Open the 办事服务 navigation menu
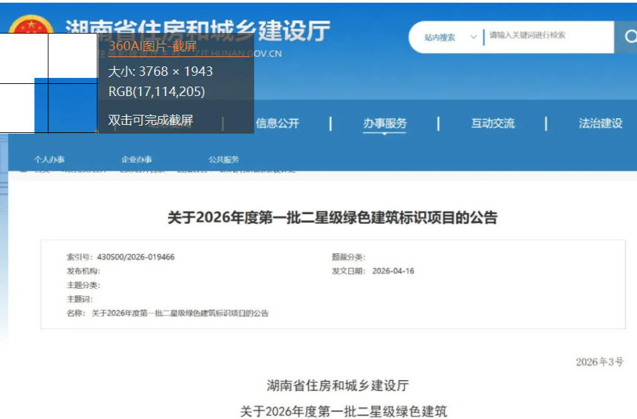This screenshot has width=637, height=419. [385, 124]
